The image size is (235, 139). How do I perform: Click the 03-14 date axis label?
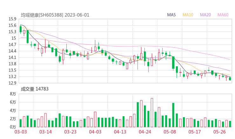click(45, 132)
